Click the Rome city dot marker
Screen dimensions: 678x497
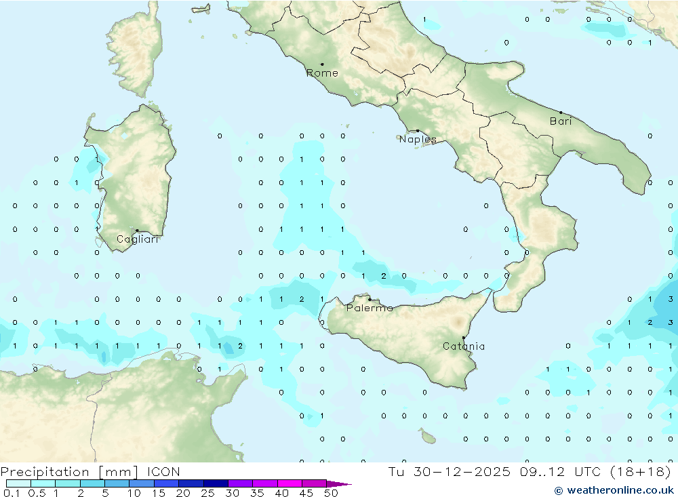pos(322,64)
